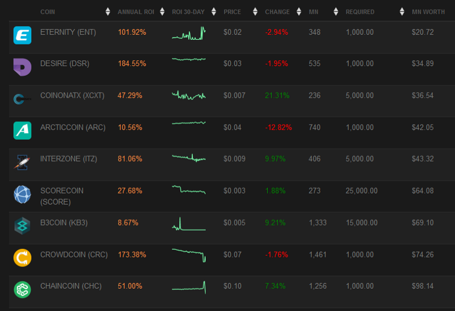Open the DESIRE (DSR) coin link

pos(65,63)
